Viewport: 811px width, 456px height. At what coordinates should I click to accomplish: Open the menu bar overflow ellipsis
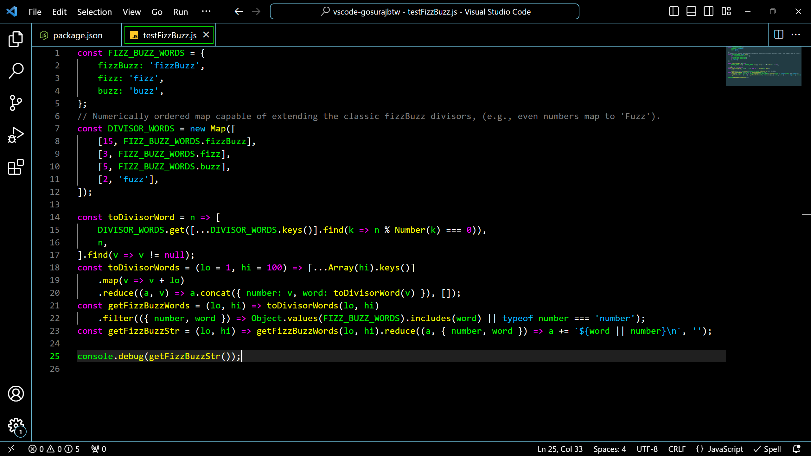click(x=207, y=12)
